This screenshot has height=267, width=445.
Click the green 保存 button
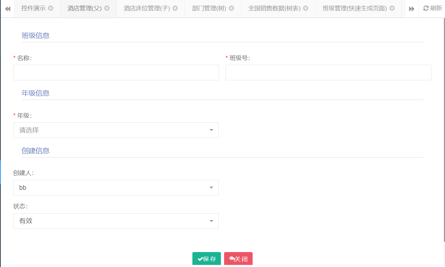tap(207, 259)
